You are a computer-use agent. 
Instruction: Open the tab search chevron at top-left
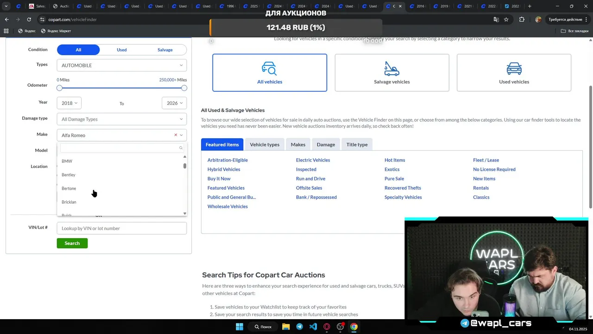click(x=6, y=6)
